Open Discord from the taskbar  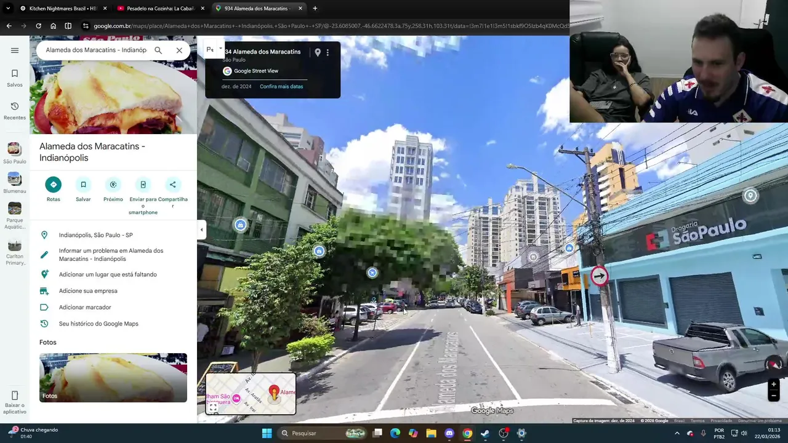pyautogui.click(x=449, y=433)
